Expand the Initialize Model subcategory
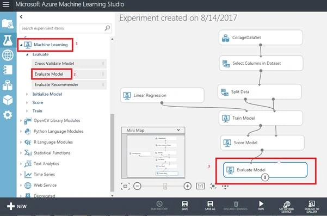This screenshot has height=216, width=327. (27, 94)
